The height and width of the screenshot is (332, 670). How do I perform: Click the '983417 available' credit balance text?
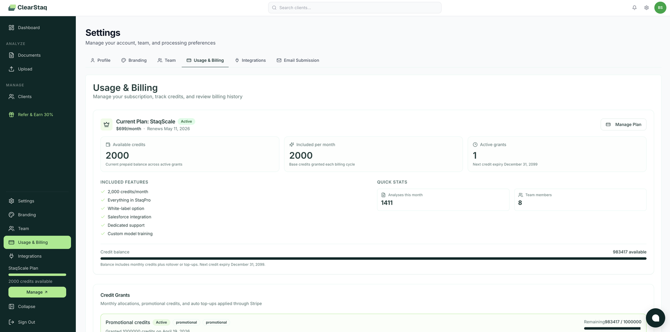[629, 252]
